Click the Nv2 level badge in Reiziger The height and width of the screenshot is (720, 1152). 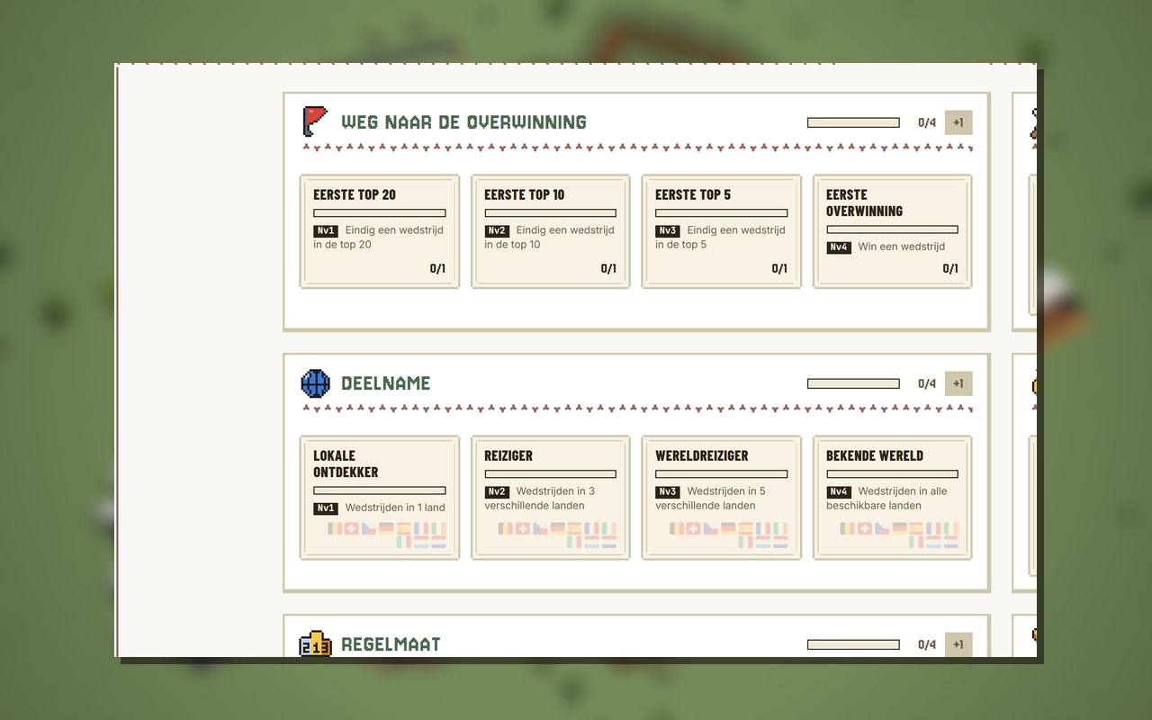(x=497, y=492)
